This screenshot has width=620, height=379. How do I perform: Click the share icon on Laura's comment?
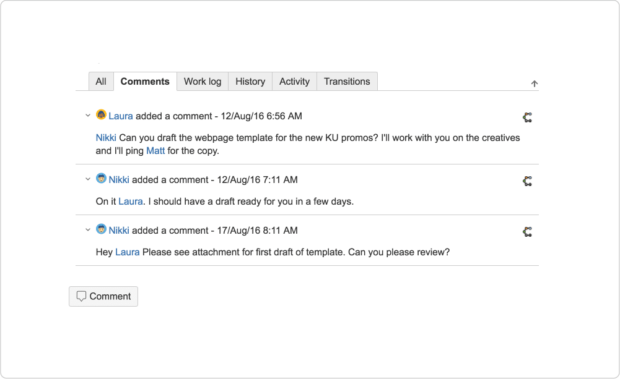pyautogui.click(x=527, y=117)
